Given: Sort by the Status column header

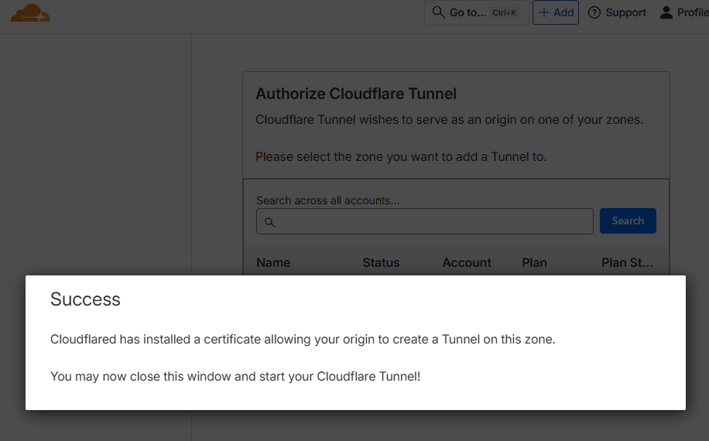Looking at the screenshot, I should 381,262.
